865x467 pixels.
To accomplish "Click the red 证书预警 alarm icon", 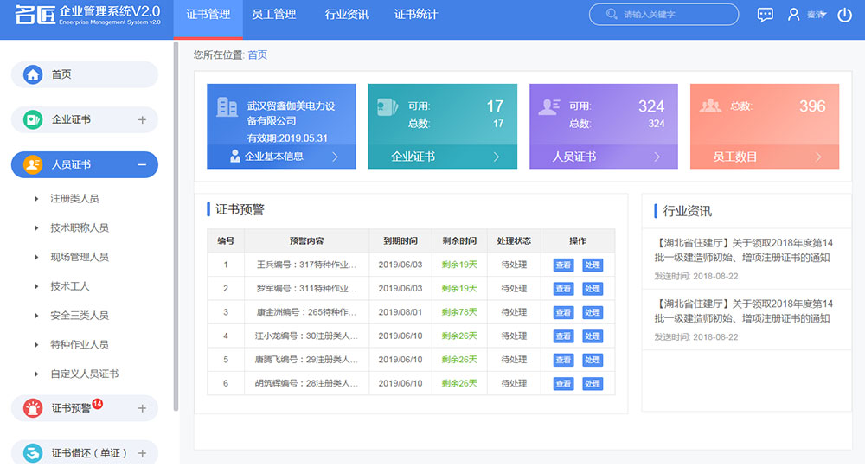I will [x=33, y=408].
